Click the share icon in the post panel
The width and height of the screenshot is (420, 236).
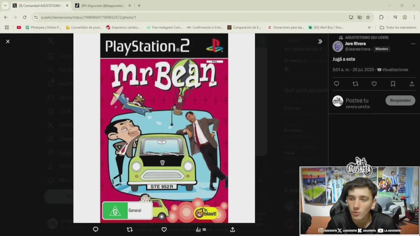[412, 84]
